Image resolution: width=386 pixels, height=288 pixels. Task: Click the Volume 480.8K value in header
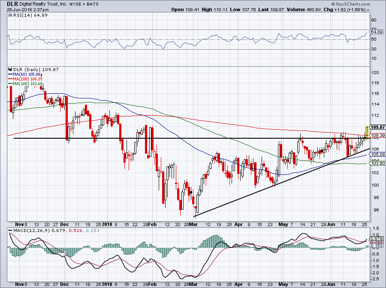pos(304,9)
